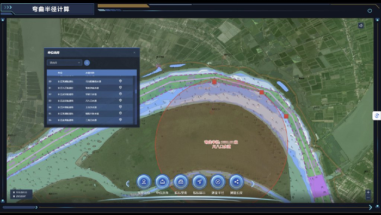Click the icon in the map's top-right corner
Viewport: 381px width, 215px height.
click(361, 26)
